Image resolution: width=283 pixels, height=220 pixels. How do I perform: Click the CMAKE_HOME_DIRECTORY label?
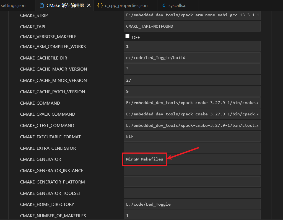click(47, 205)
